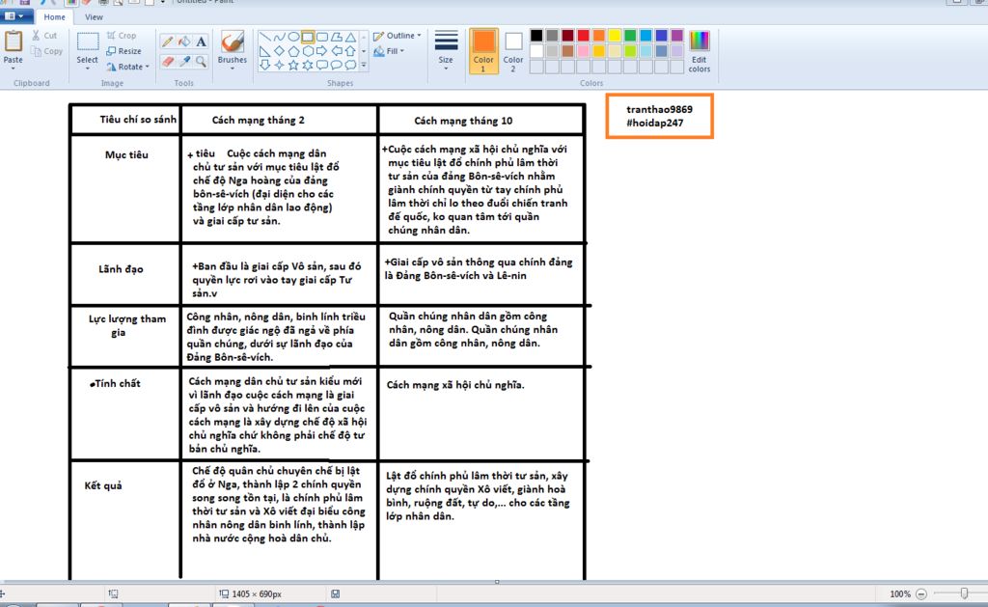Choose the Four-point star shape
Screen dimensions: 988x607
pyautogui.click(x=279, y=65)
